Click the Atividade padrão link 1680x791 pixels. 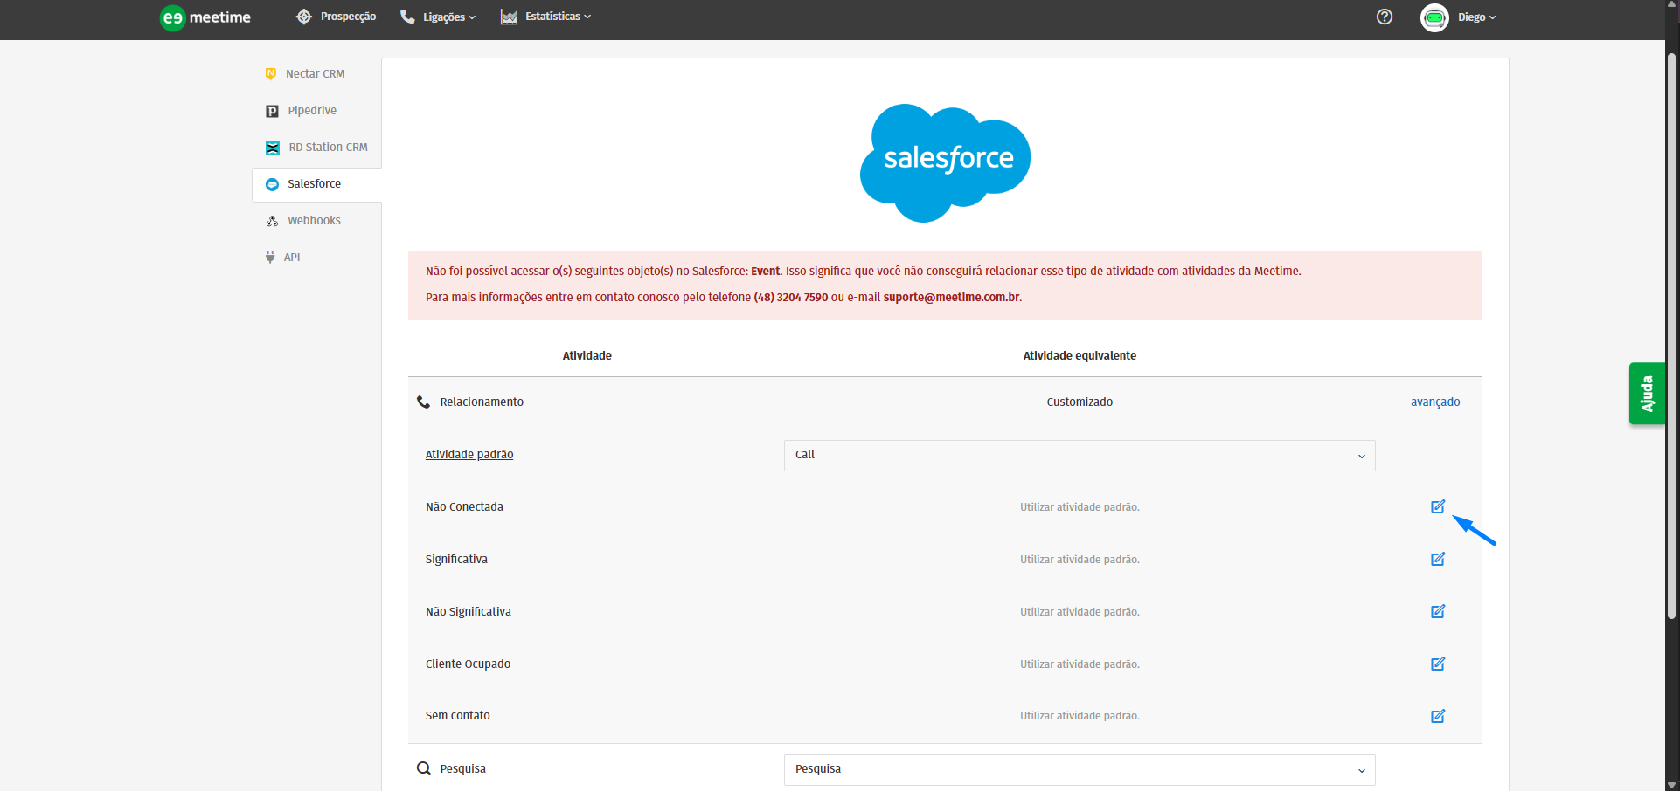[469, 455]
